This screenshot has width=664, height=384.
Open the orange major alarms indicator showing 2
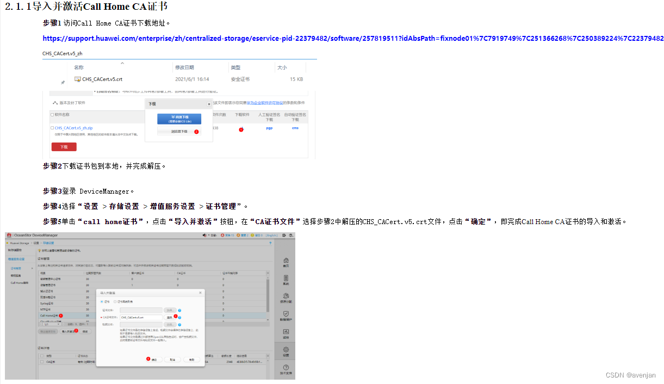point(243,235)
